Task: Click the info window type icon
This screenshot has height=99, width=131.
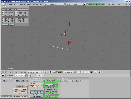Action: tap(3, 4)
